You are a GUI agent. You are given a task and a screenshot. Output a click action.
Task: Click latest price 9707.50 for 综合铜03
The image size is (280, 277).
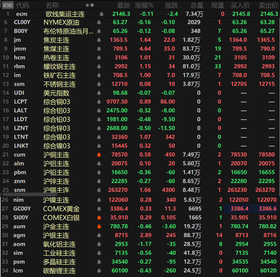click(117, 102)
